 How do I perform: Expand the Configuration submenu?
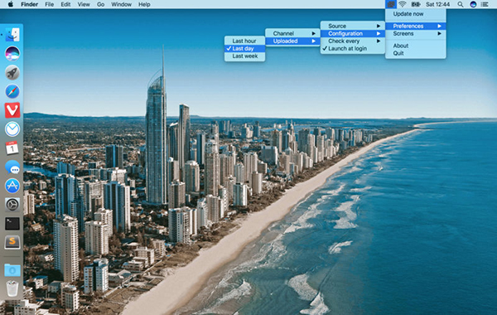click(x=353, y=33)
